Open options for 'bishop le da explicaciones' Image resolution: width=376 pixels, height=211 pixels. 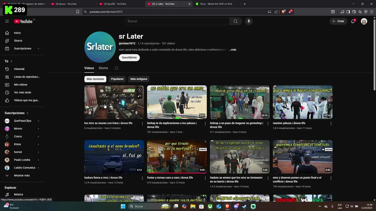pyautogui.click(x=205, y=124)
